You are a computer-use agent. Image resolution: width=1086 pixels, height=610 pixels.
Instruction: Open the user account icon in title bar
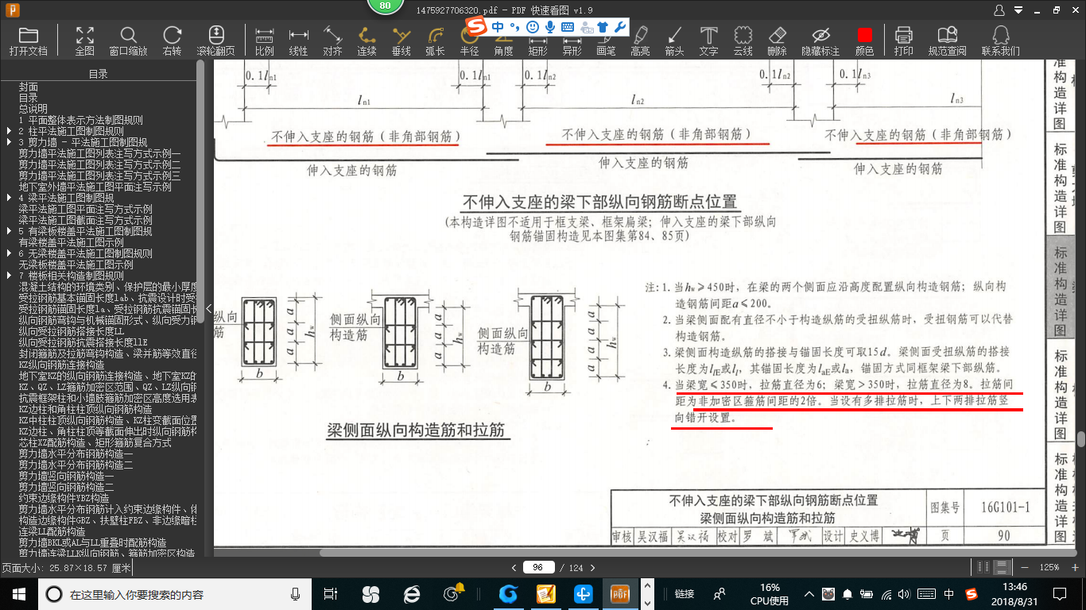(x=999, y=10)
